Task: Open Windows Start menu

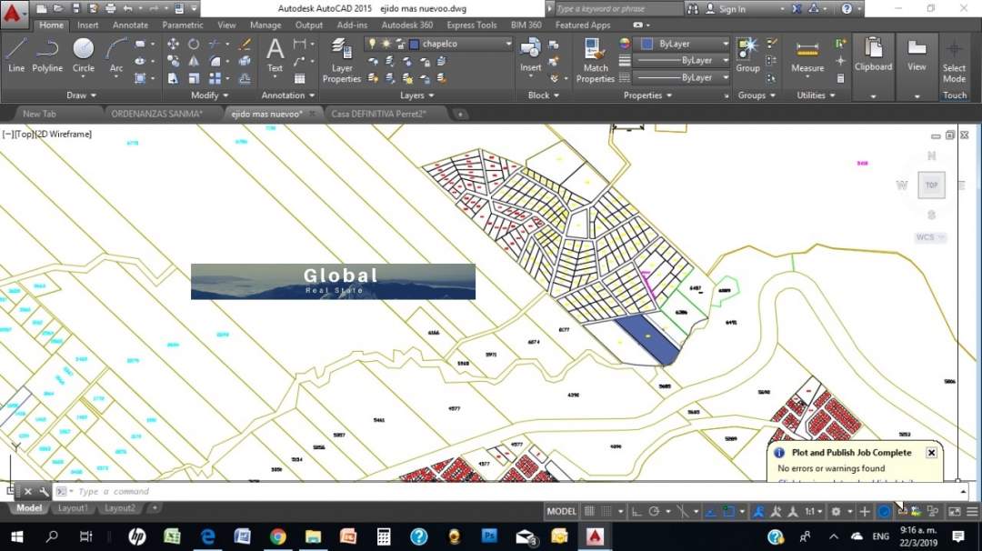Action: pyautogui.click(x=17, y=536)
